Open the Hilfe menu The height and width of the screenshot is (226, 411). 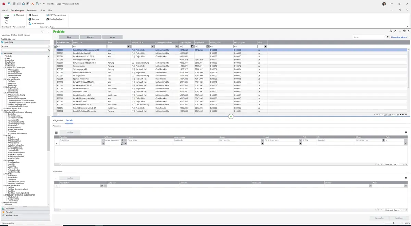[x=50, y=10]
